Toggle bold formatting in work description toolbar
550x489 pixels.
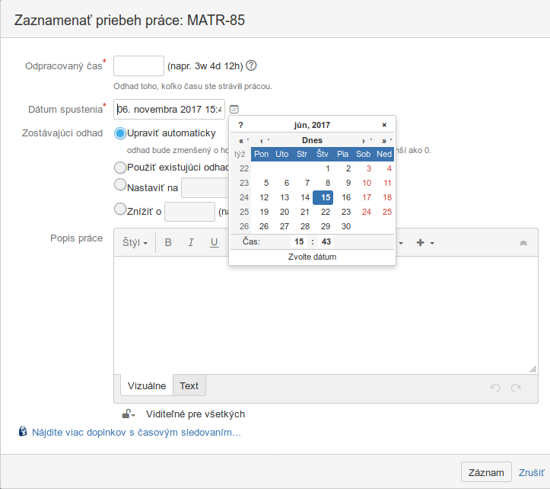(x=168, y=242)
